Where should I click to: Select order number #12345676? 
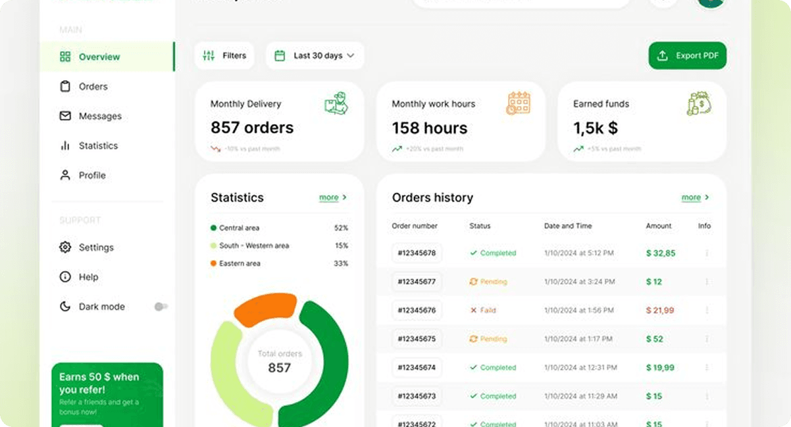coord(417,310)
